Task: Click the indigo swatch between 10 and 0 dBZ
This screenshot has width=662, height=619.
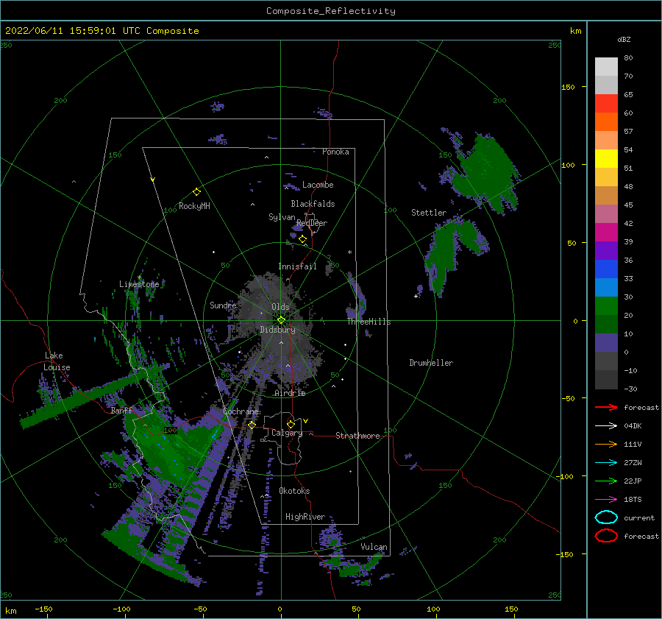Action: point(606,343)
